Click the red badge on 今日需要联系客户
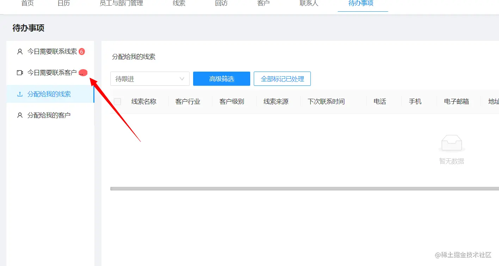499x266 pixels. [83, 73]
